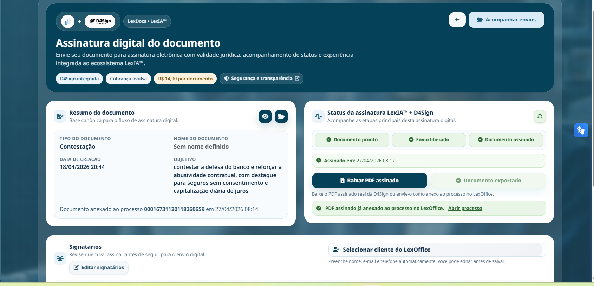Refresh signature status

tap(540, 116)
